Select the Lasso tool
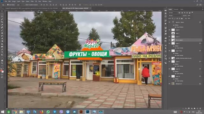Image resolution: width=204 pixels, height=114 pixels. (x=2, y=16)
